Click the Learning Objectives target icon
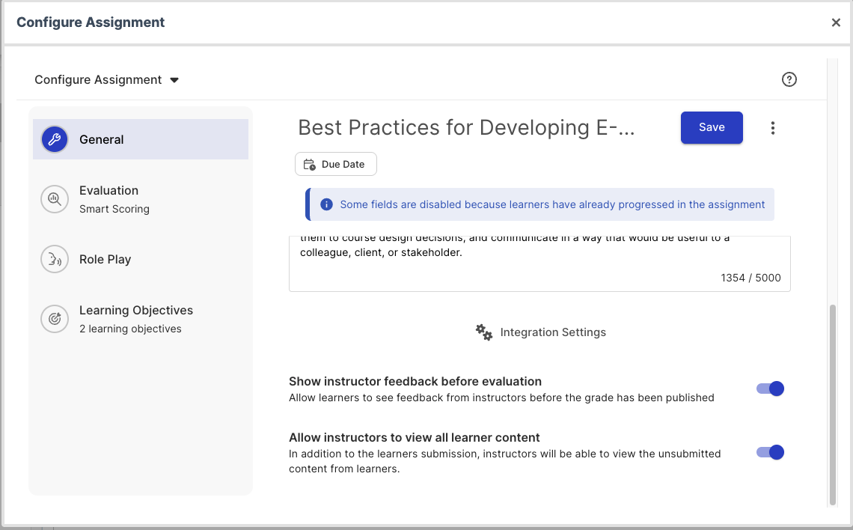 pyautogui.click(x=55, y=319)
